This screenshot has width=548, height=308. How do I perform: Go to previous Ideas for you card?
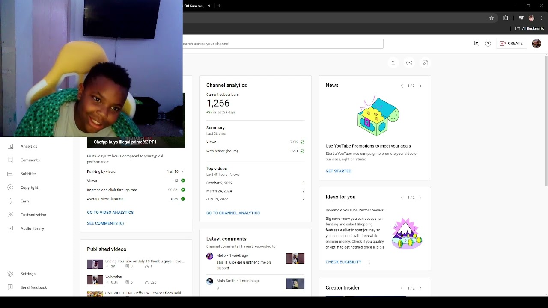(x=402, y=198)
